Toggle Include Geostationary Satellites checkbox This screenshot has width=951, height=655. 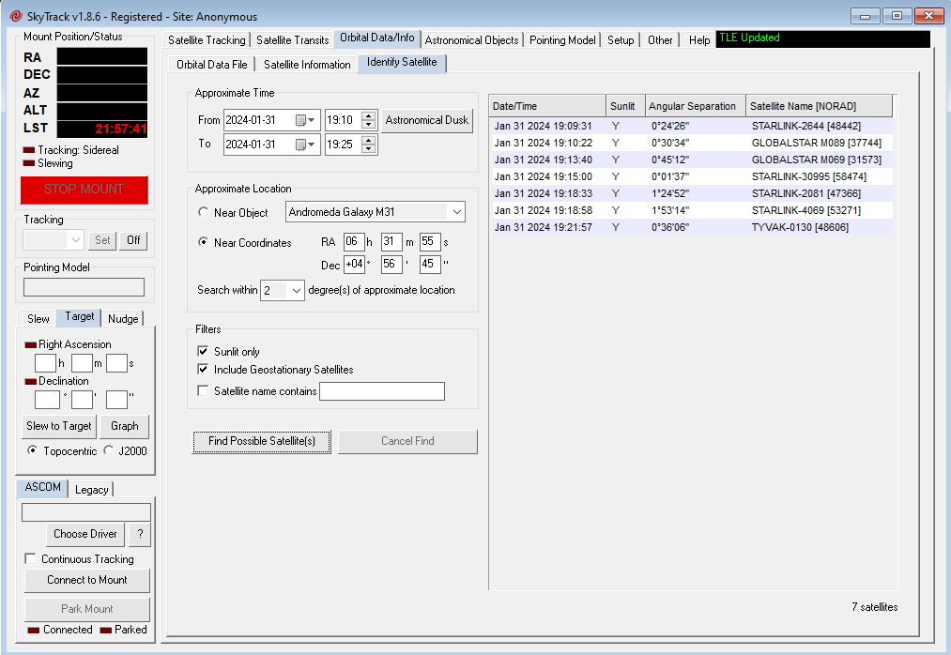pos(203,369)
